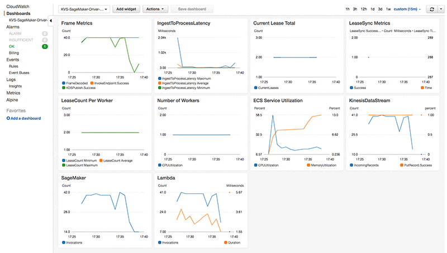Click the Save dashboard button
Viewport: 447px width, 253px height.
pyautogui.click(x=192, y=9)
